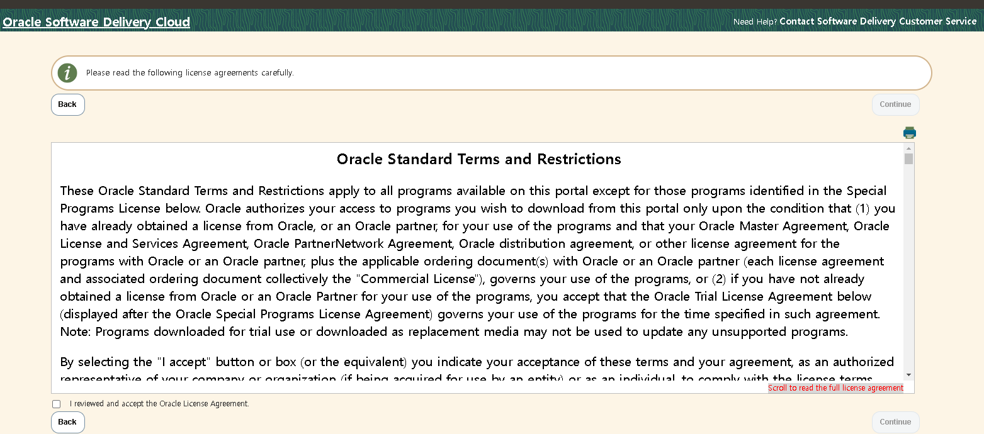This screenshot has height=434, width=984.
Task: Click the bottom Continue button
Action: pos(895,422)
